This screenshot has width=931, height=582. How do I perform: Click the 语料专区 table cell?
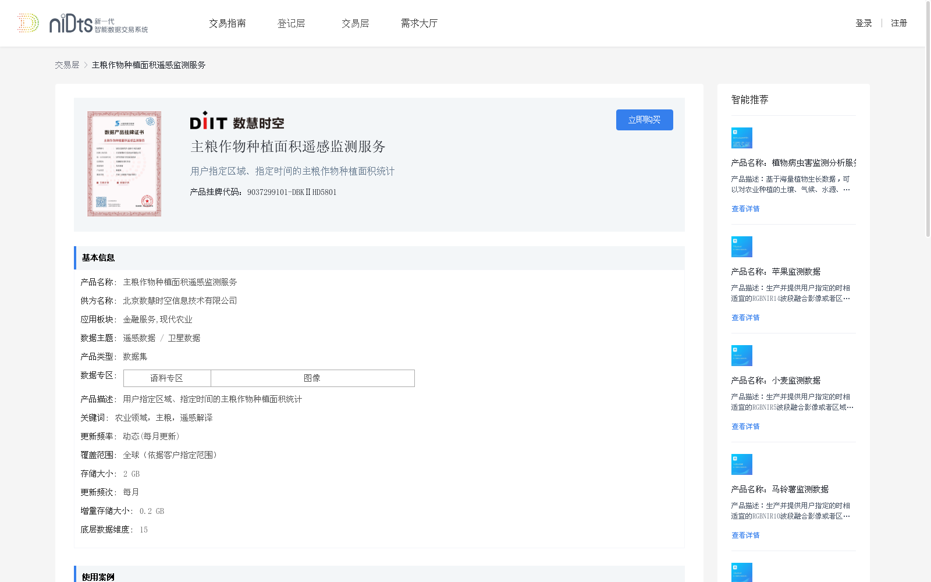point(167,378)
